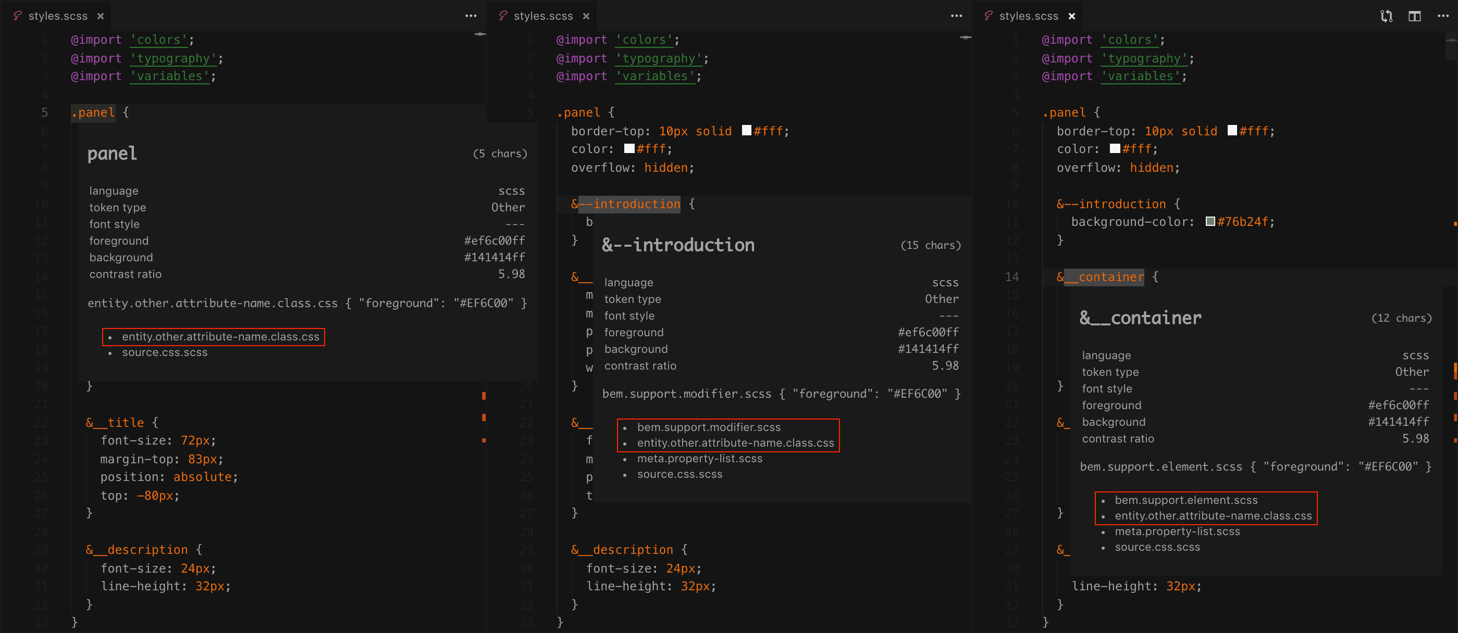1458x633 pixels.
Task: Follow the 'colors' import link in middle pane
Action: pos(644,40)
